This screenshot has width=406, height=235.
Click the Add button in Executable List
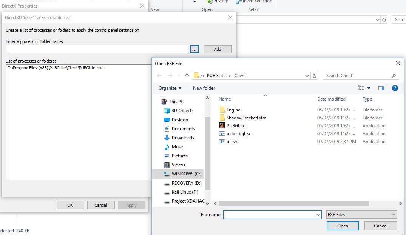[218, 49]
